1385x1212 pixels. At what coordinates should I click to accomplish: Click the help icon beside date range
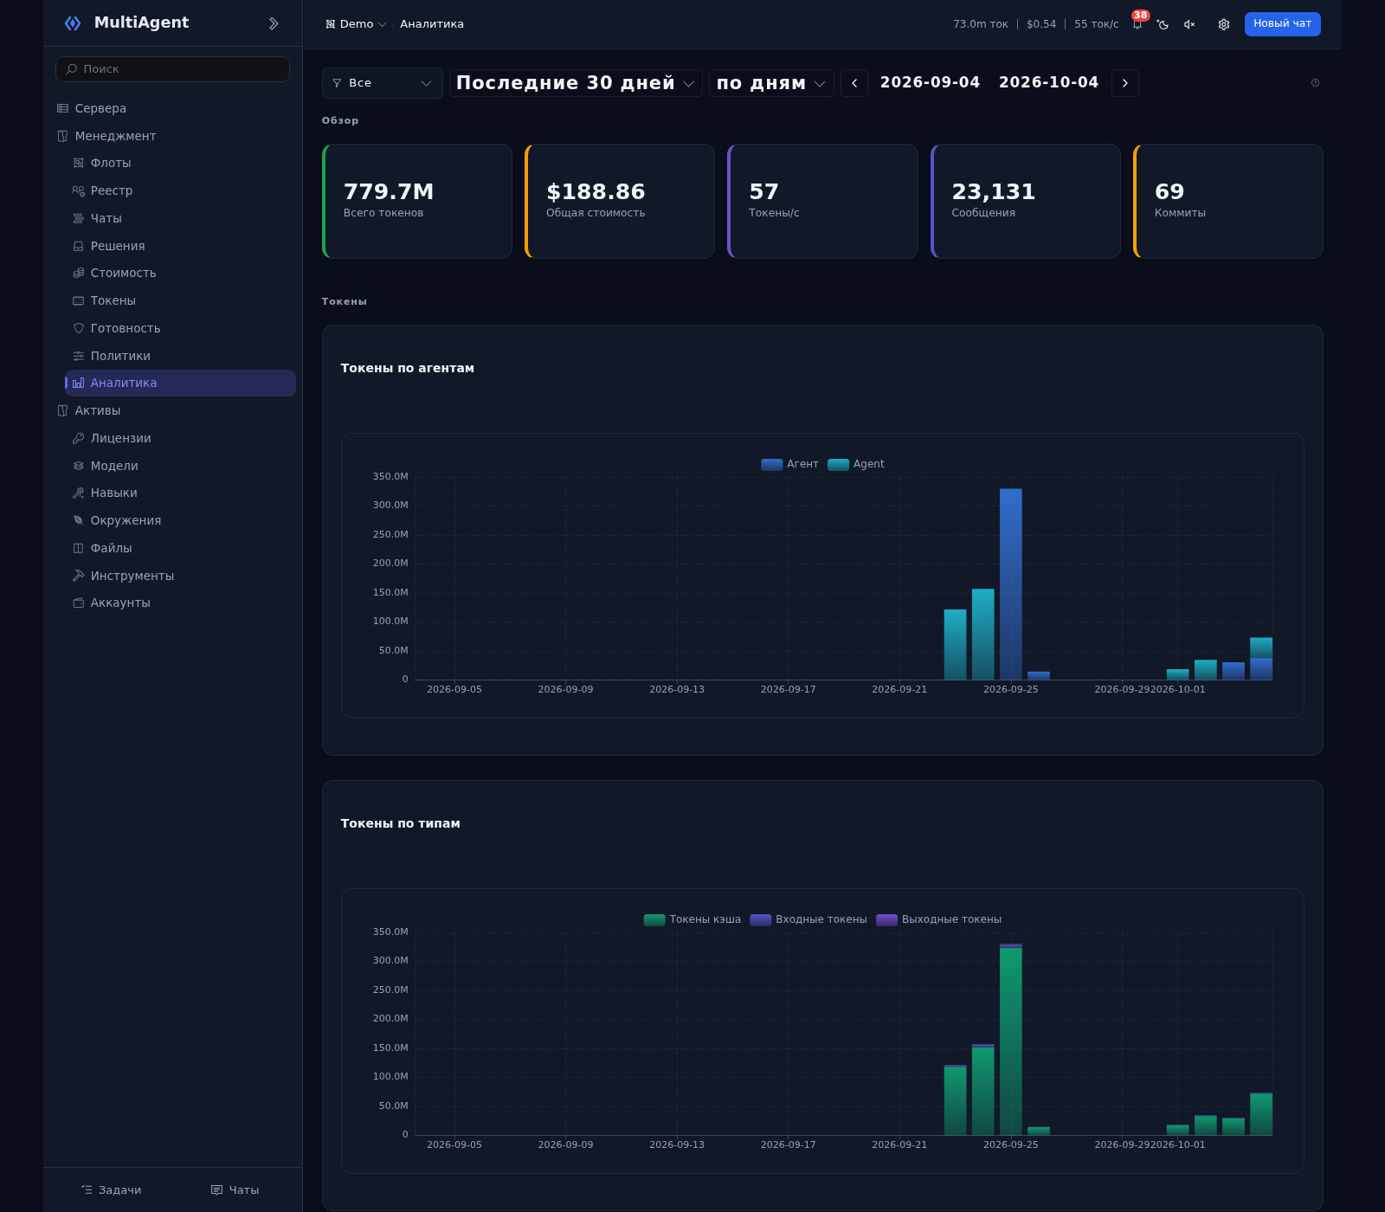(x=1316, y=83)
